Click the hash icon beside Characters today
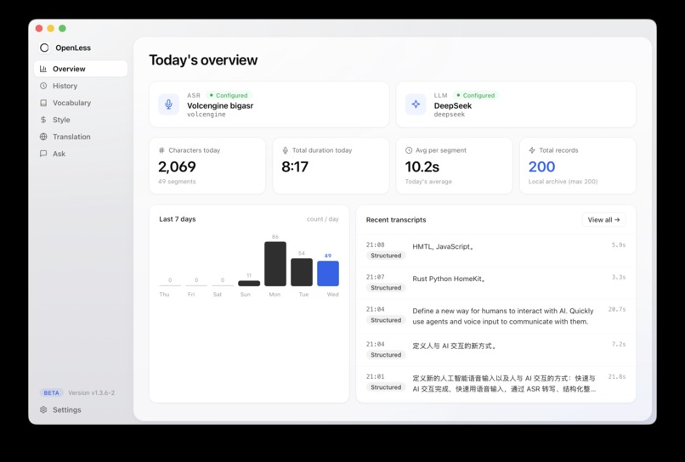 [x=161, y=150]
